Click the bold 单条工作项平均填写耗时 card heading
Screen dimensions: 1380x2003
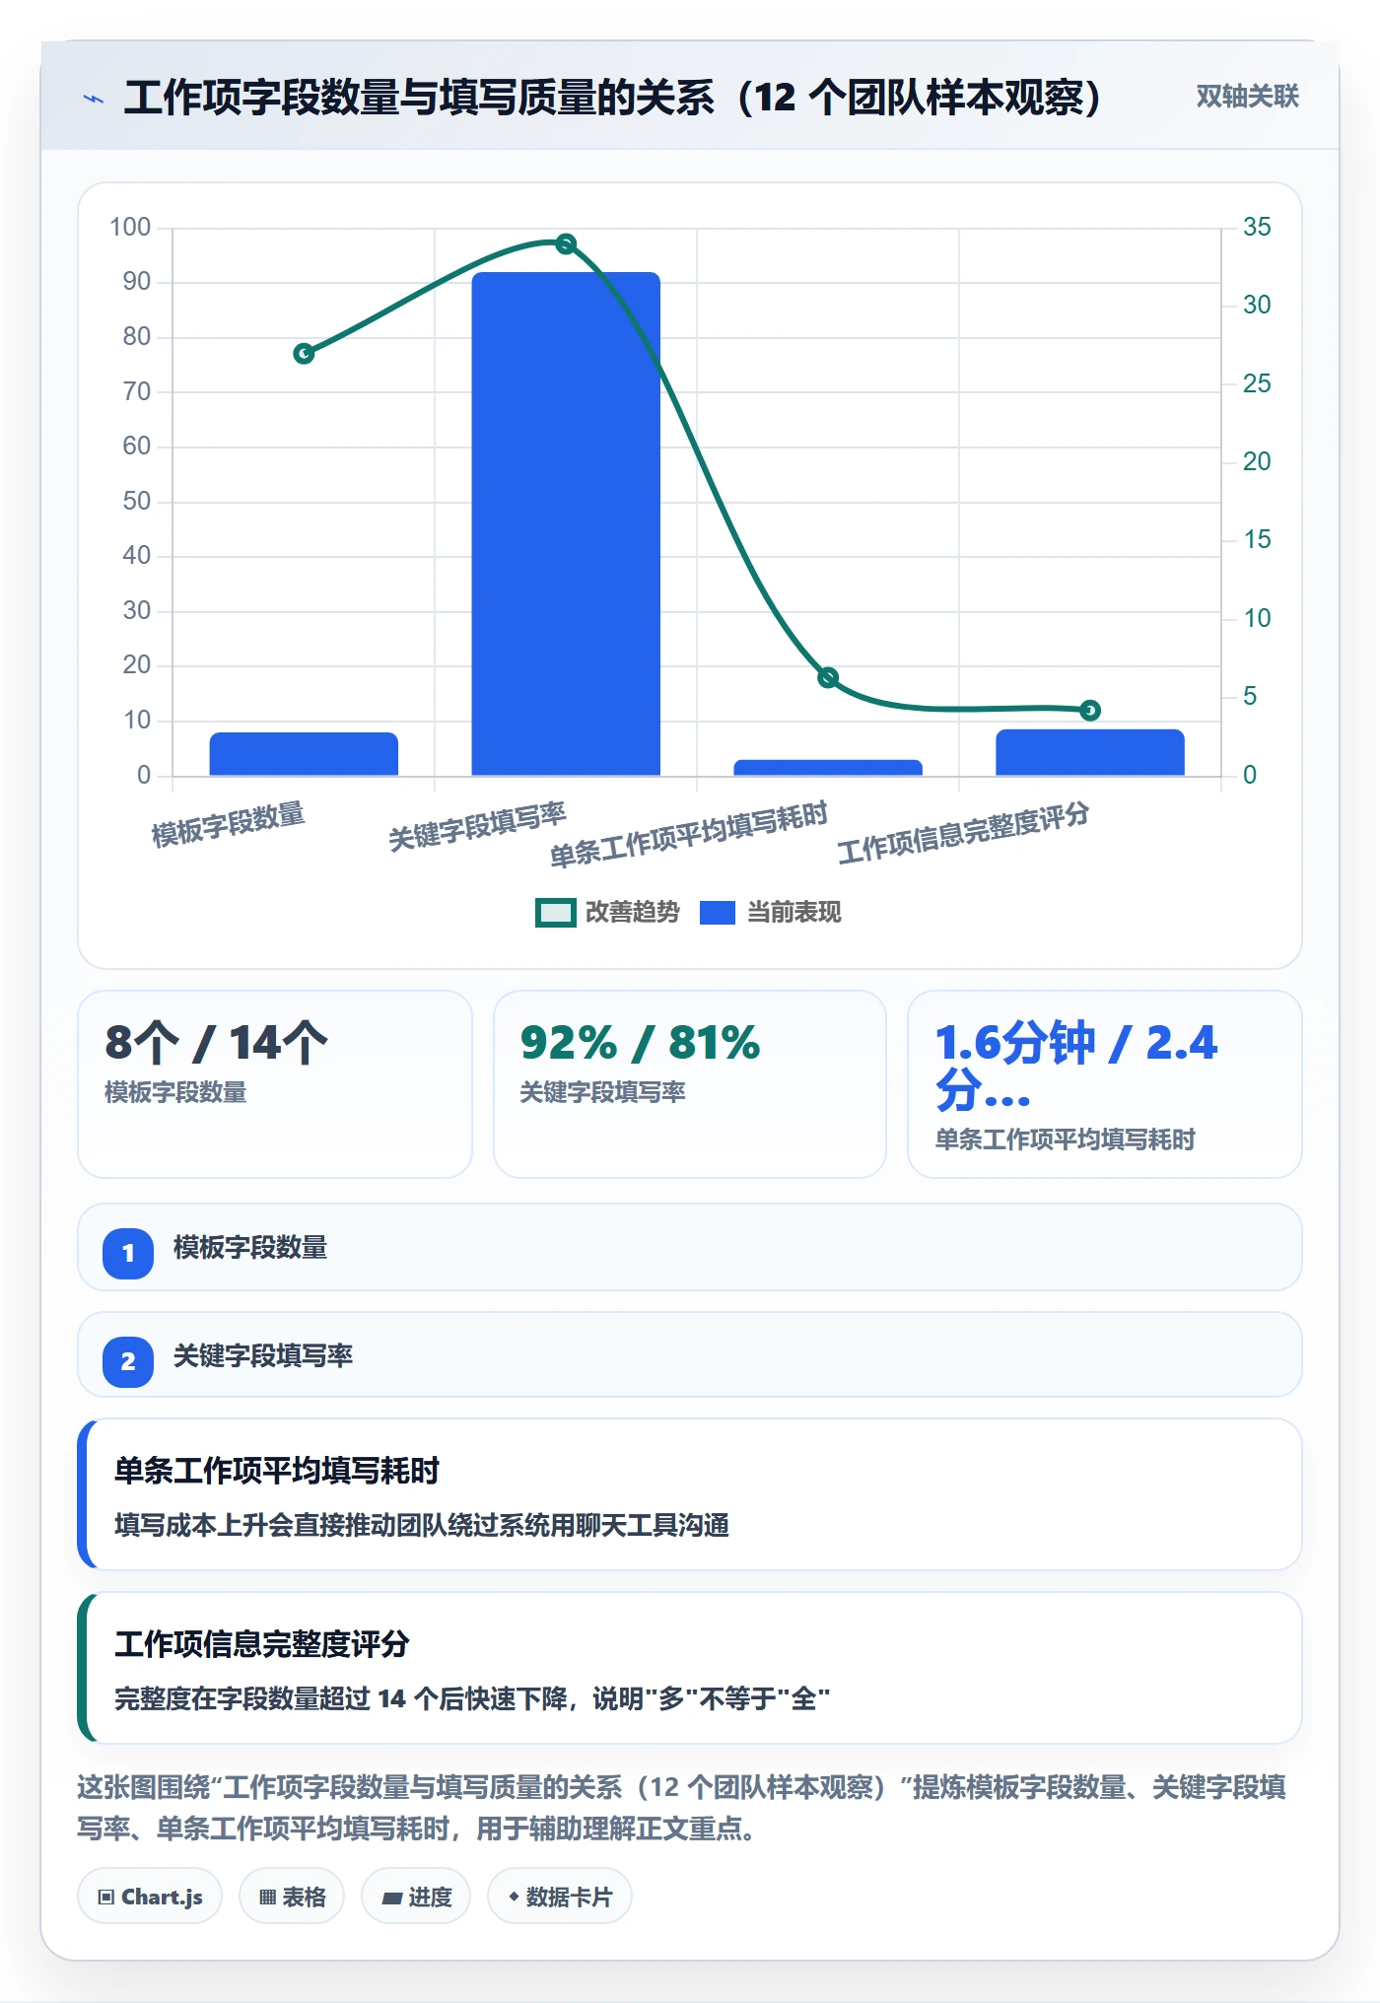[x=277, y=1471]
